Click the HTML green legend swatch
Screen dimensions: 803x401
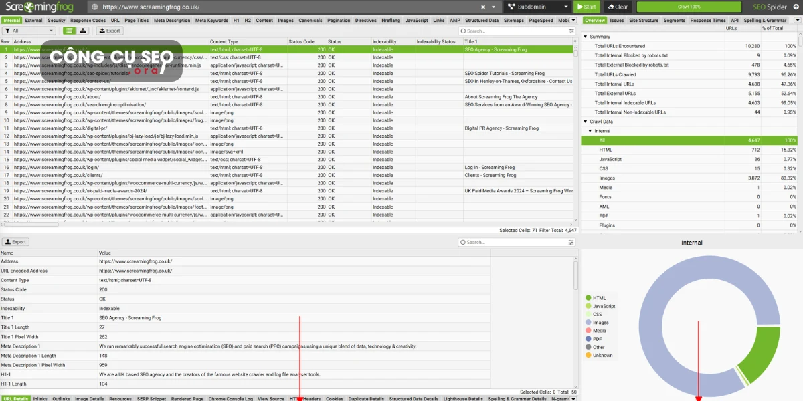pos(588,298)
